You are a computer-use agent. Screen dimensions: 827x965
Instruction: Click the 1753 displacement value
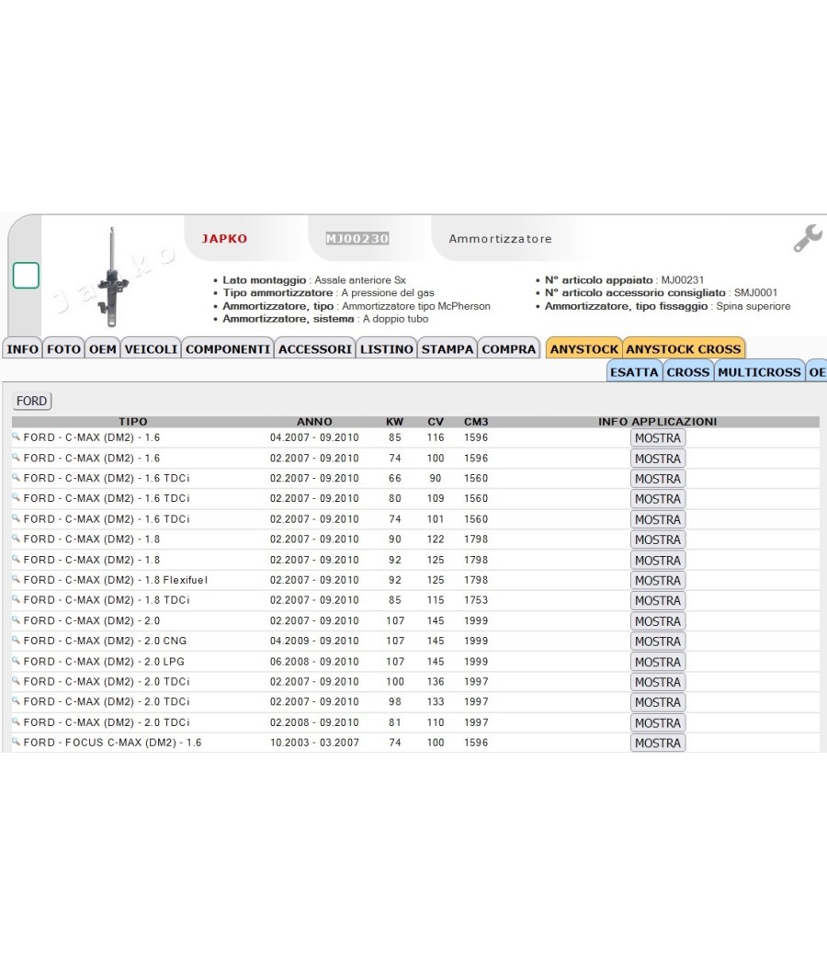pyautogui.click(x=476, y=600)
